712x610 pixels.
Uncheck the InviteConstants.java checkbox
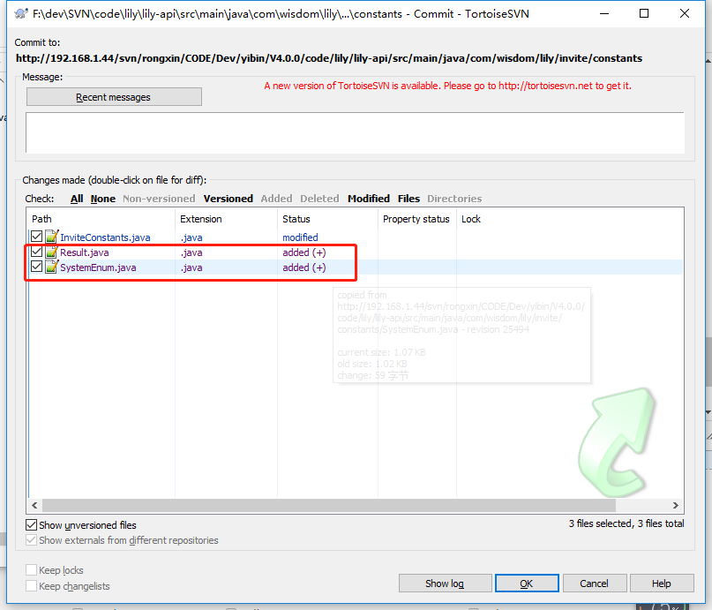(x=36, y=237)
